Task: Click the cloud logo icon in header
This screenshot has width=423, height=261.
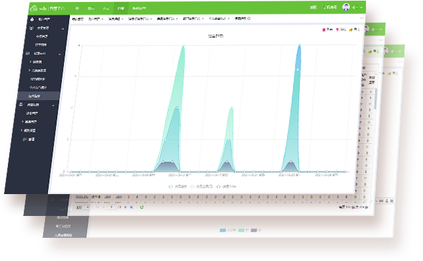Action: (34, 9)
